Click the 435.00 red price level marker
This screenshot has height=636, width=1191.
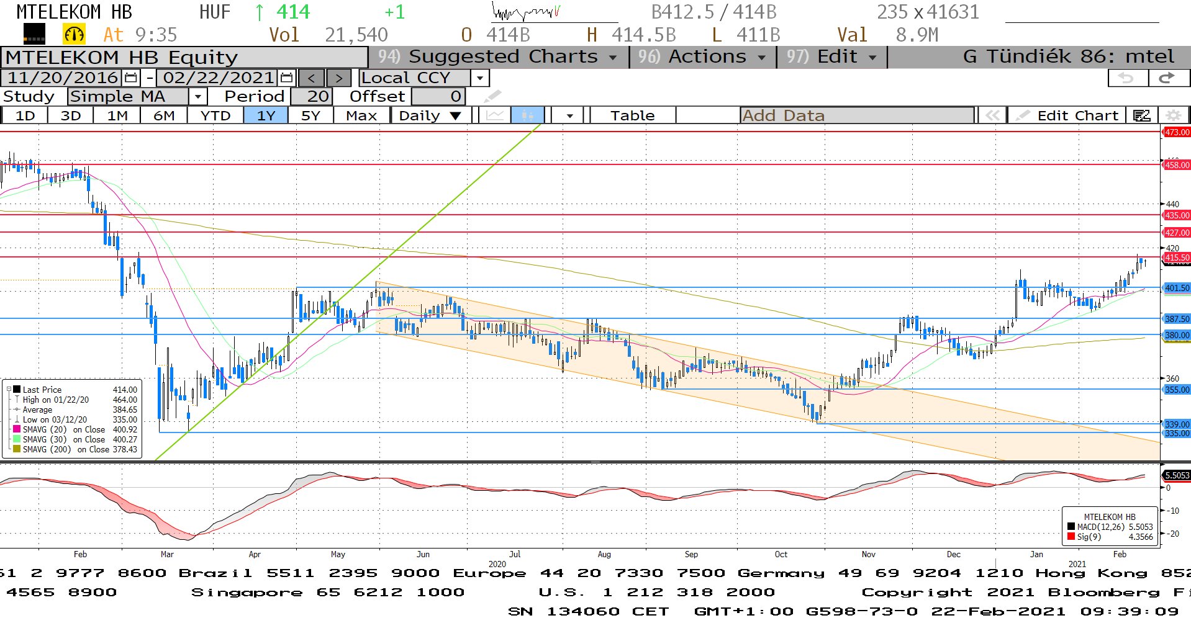point(1176,215)
